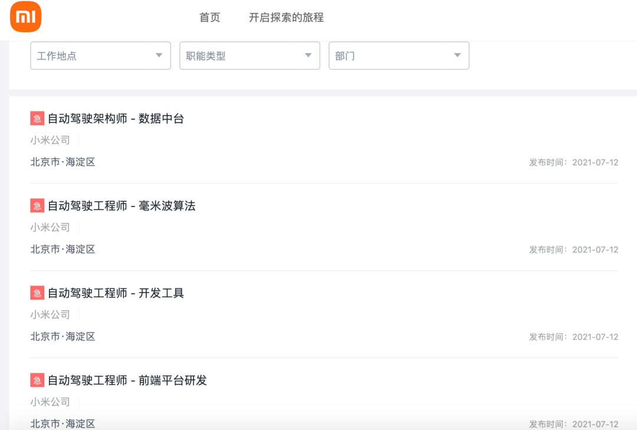637x430 pixels.
Task: Click 北京市·海淀区 under 前端平台研发 listing
Action: click(x=62, y=423)
